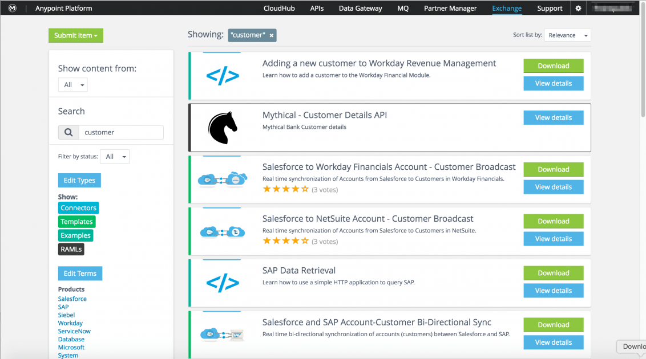The height and width of the screenshot is (359, 646).
Task: Click the search magnifier icon
Action: click(68, 132)
